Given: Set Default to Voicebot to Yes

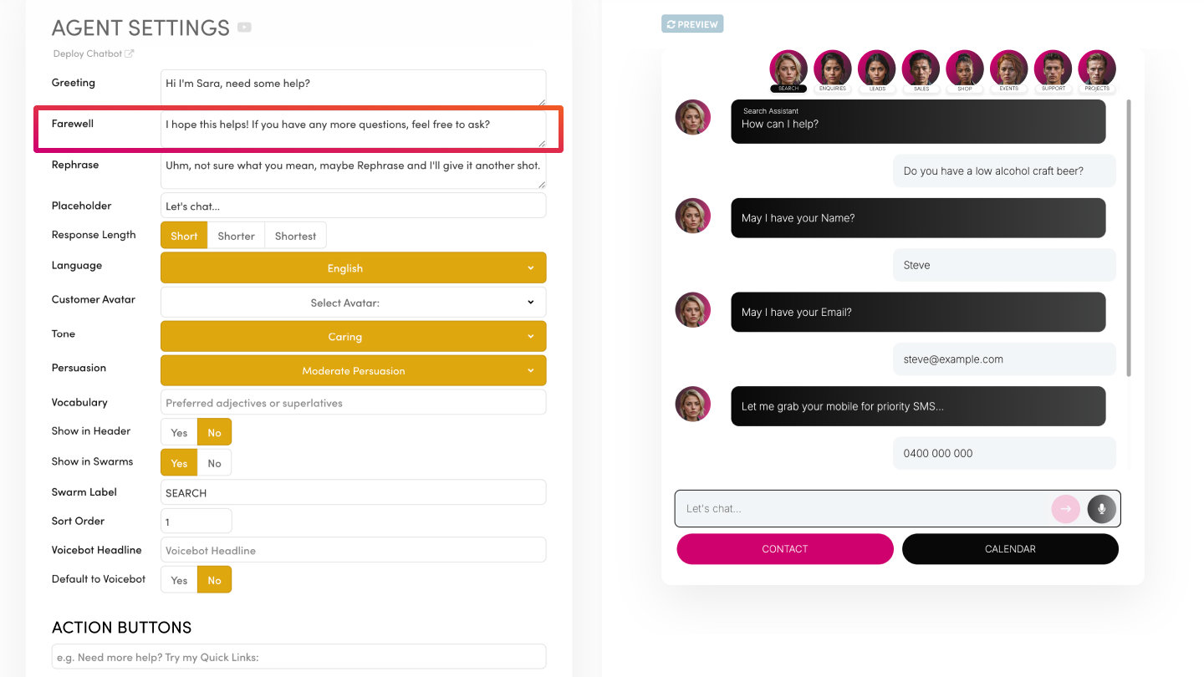Looking at the screenshot, I should (x=179, y=580).
